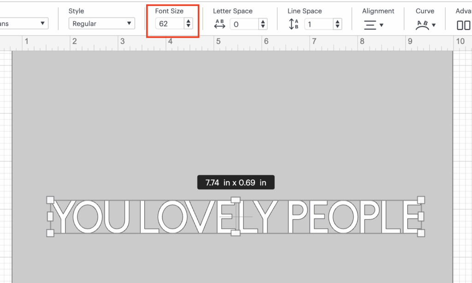Click the Letter Space icon

220,24
